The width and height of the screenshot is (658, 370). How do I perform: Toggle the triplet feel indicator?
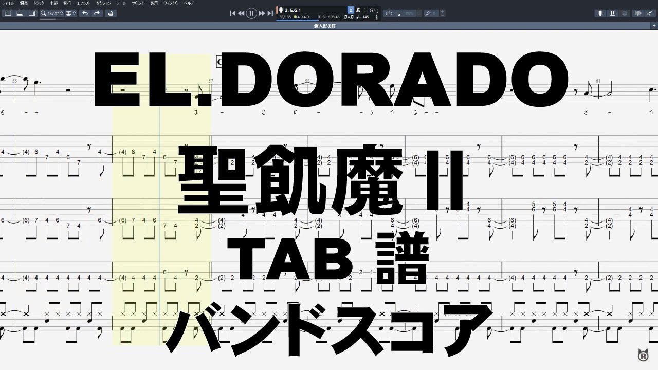tap(348, 17)
